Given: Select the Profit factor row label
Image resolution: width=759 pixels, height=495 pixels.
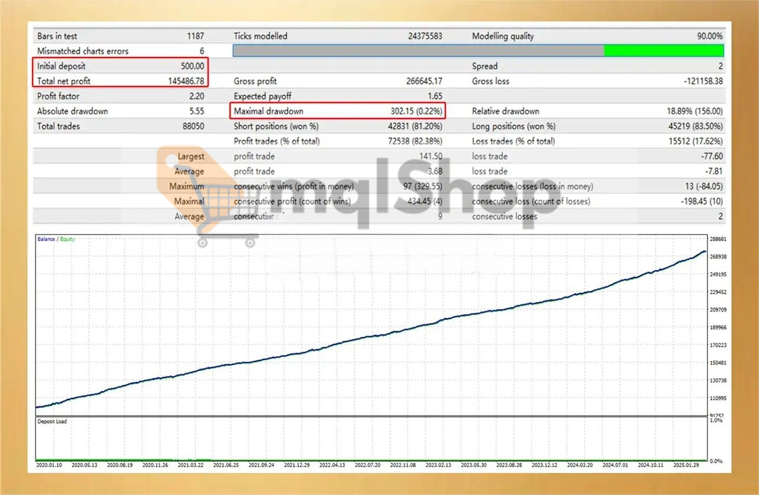Looking at the screenshot, I should pyautogui.click(x=58, y=96).
